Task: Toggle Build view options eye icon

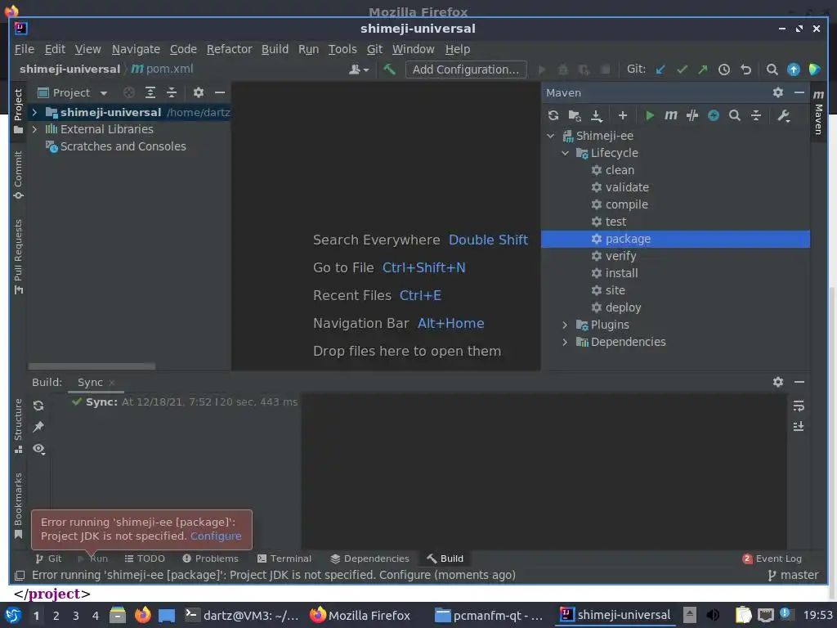Action: 38,449
